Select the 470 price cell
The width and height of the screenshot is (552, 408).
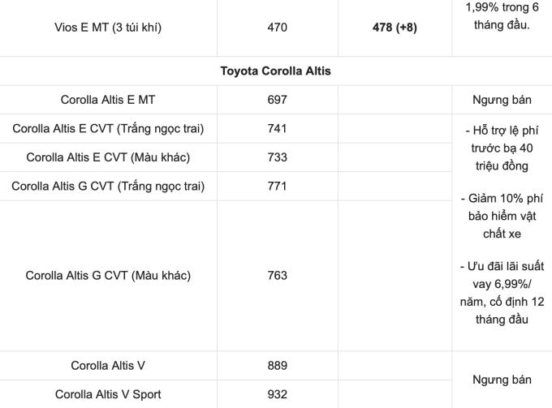[x=277, y=28]
